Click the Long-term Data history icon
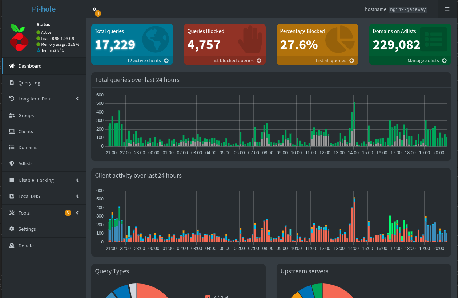The width and height of the screenshot is (458, 298). [12, 99]
